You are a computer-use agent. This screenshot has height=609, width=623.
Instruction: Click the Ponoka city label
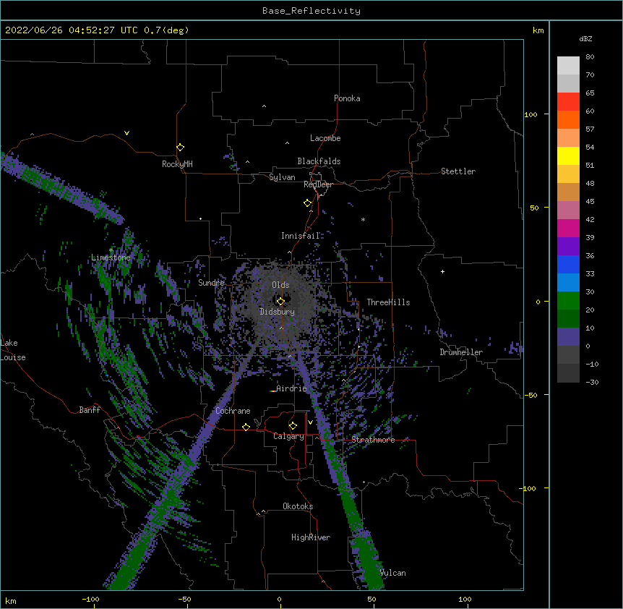point(347,98)
